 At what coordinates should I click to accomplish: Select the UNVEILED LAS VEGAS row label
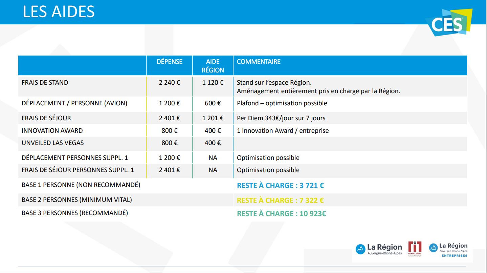[52, 143]
